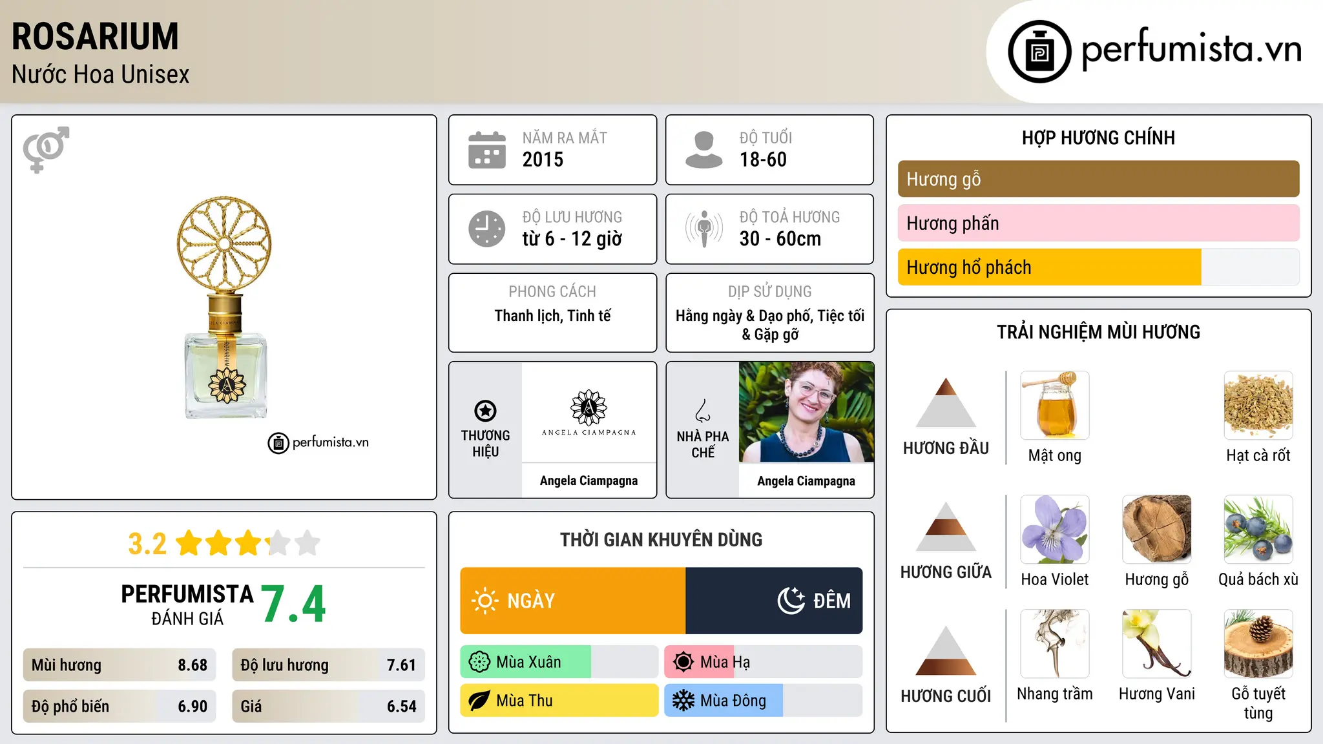Open the Gỗ tuyết tùng note image
This screenshot has width=1323, height=744.
click(x=1258, y=644)
